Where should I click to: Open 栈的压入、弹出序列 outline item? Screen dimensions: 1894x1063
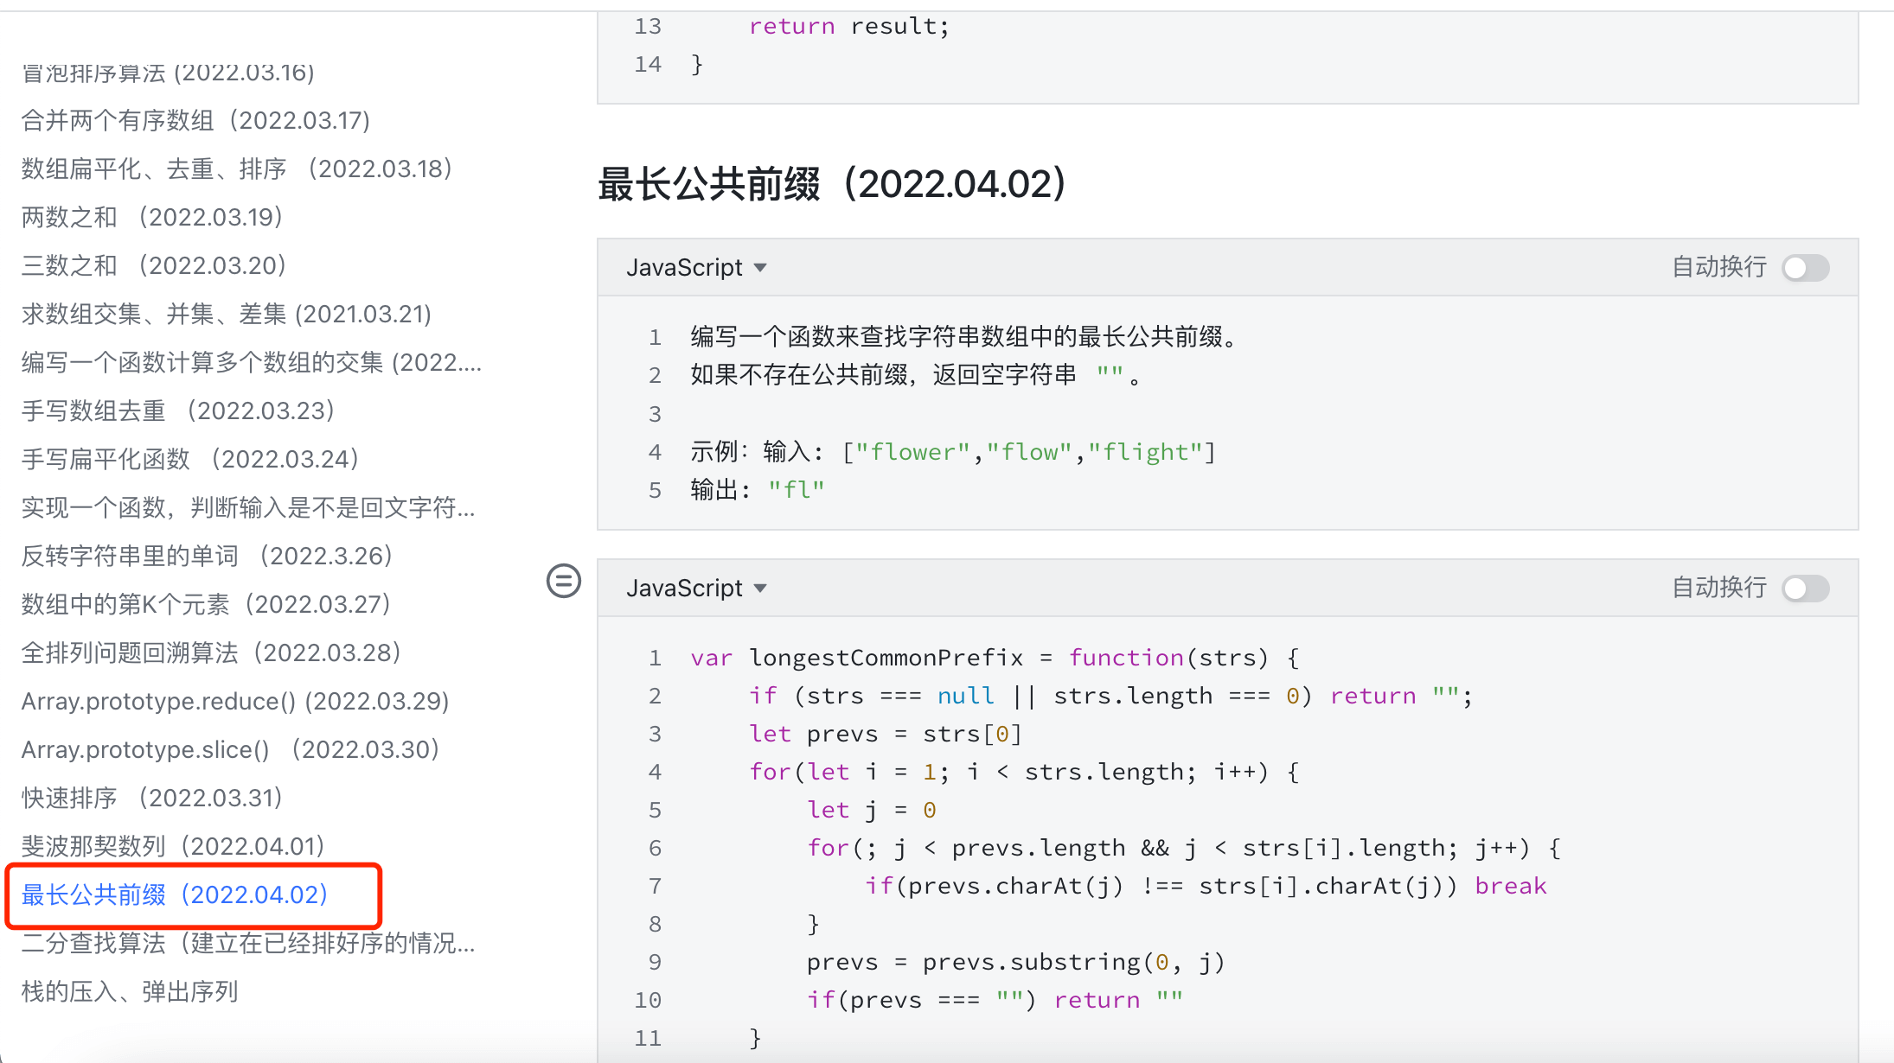tap(130, 991)
